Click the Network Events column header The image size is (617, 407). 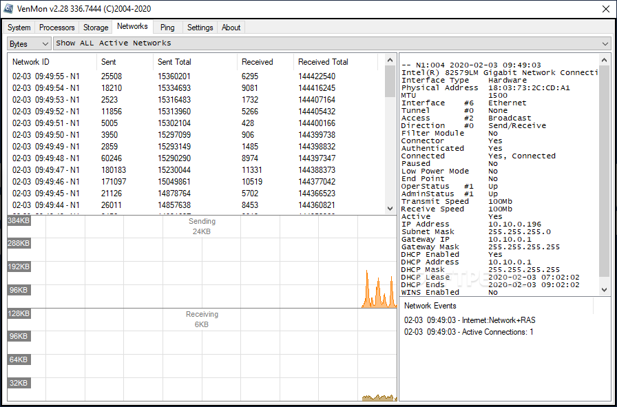coord(496,306)
